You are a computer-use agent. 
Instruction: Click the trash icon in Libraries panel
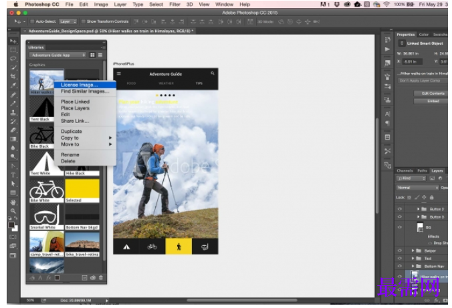pos(100,278)
